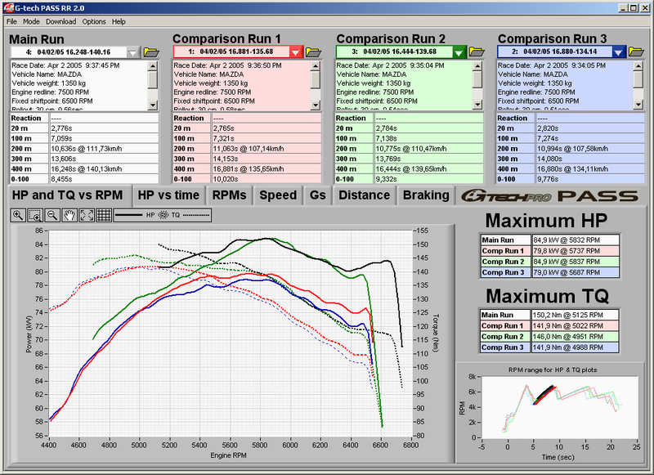Screen dimensions: 654x475
Task: Switch to the Braking tab
Action: point(426,195)
